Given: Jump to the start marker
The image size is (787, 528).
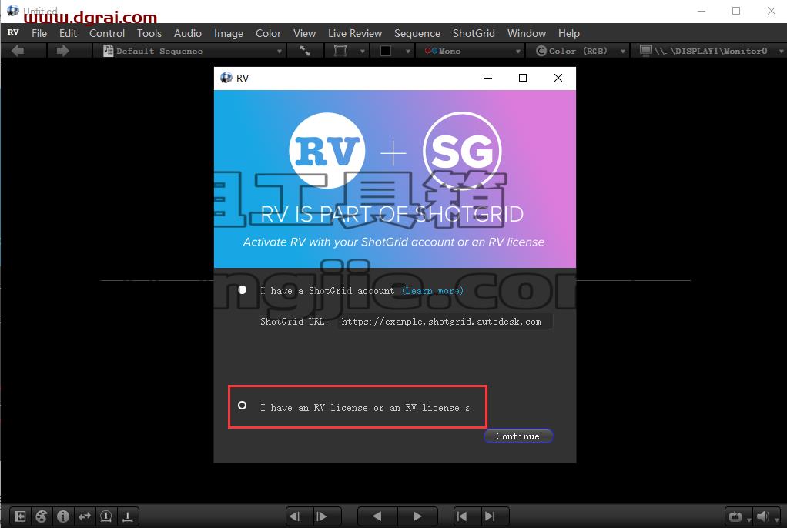Looking at the screenshot, I should click(462, 516).
